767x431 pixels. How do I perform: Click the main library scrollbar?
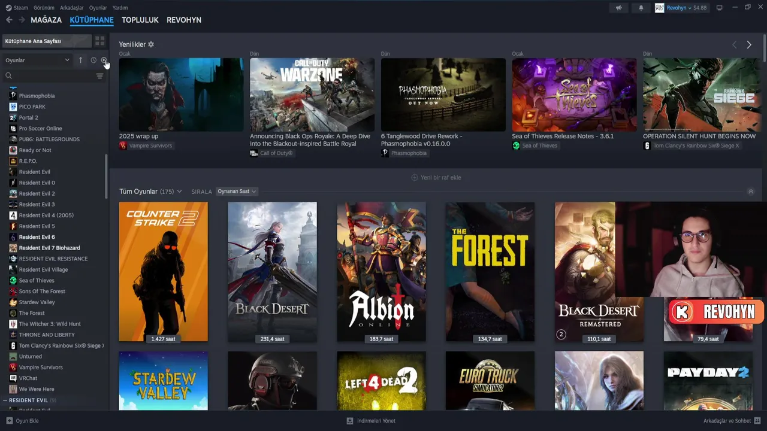click(x=764, y=47)
